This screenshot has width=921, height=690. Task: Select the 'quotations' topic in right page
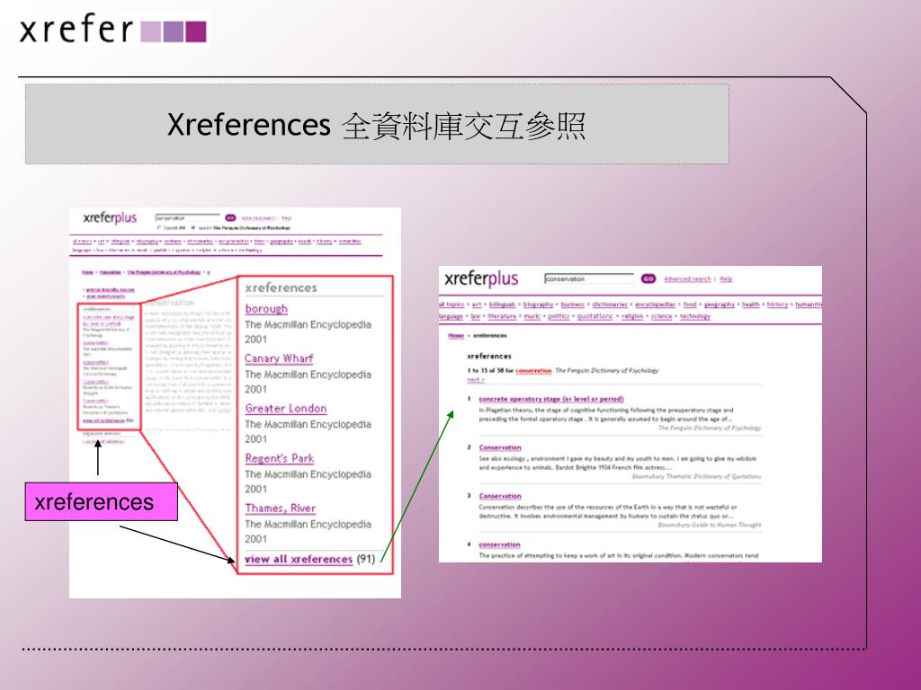point(595,315)
